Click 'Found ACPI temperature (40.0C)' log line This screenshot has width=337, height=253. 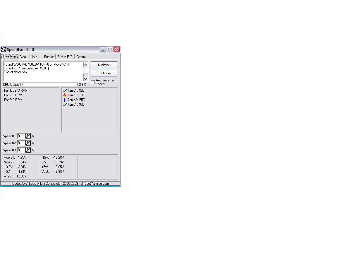(26, 68)
